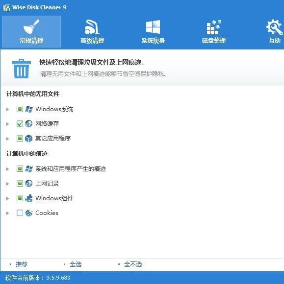Toggle the 上网记录 checkbox
Image resolution: width=284 pixels, height=284 pixels.
(x=20, y=184)
